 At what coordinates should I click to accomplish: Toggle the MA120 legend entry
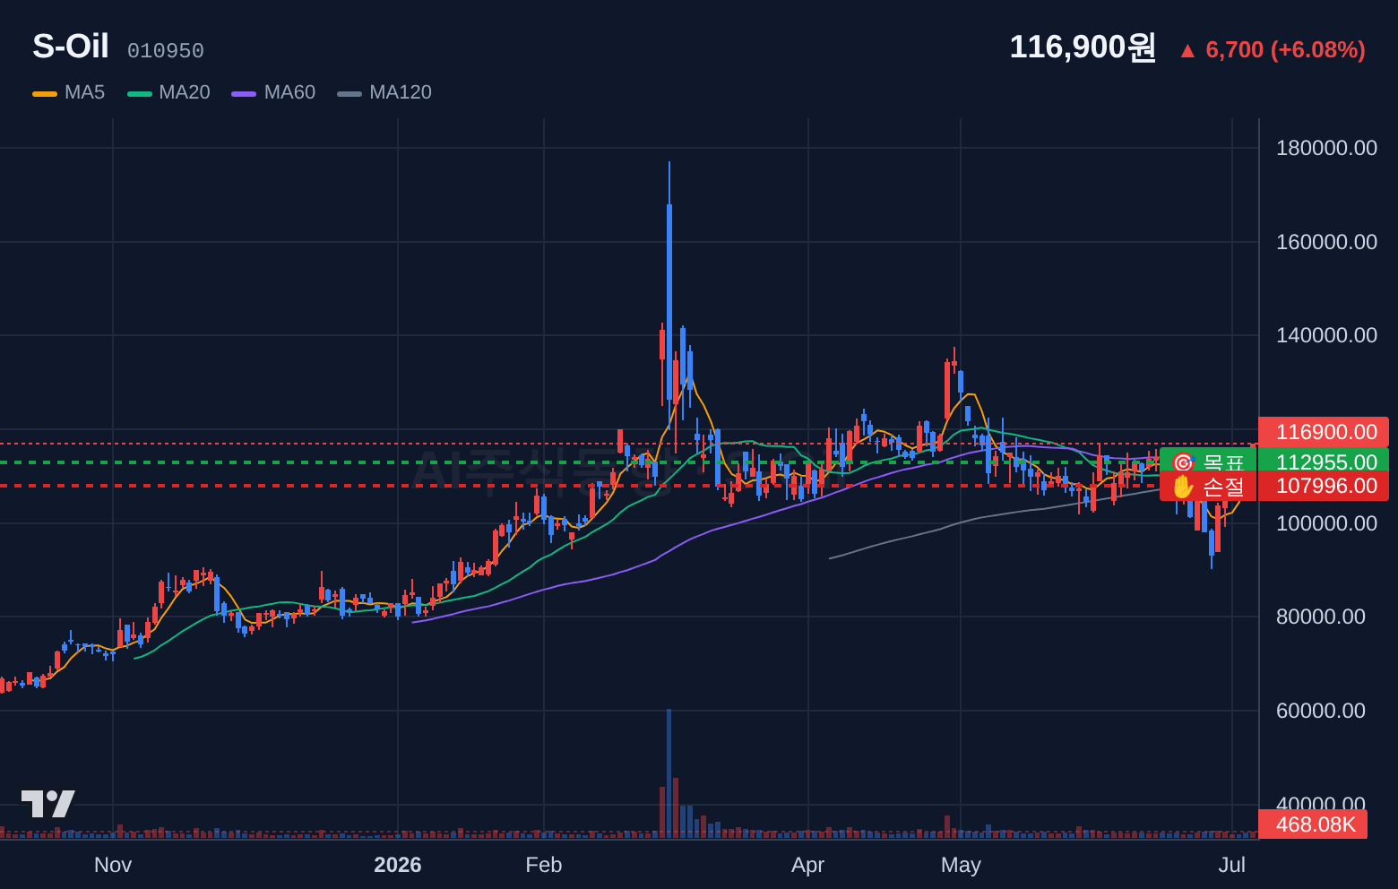384,92
